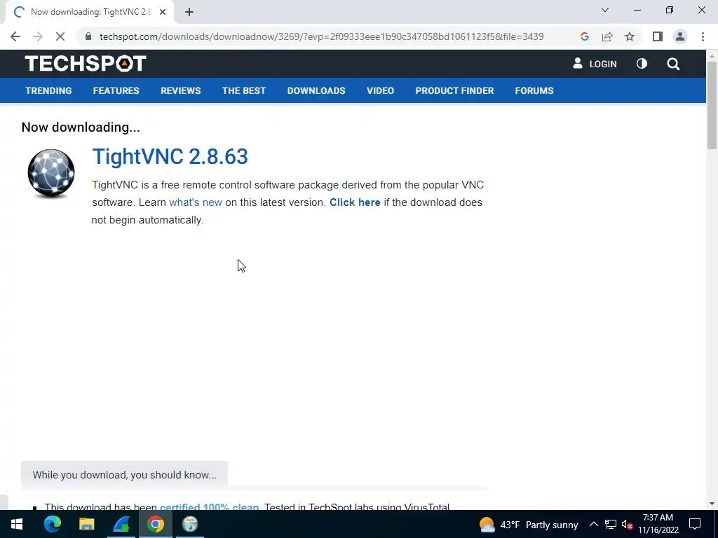Open the certified 100% clean link
This screenshot has height=538, width=718.
(x=209, y=507)
